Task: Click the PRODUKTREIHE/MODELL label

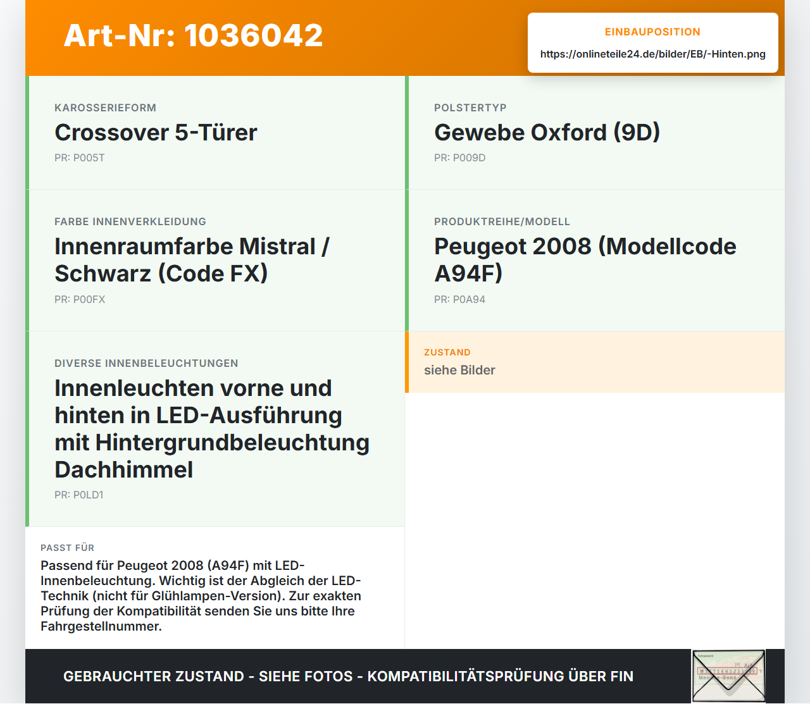Action: click(x=502, y=221)
